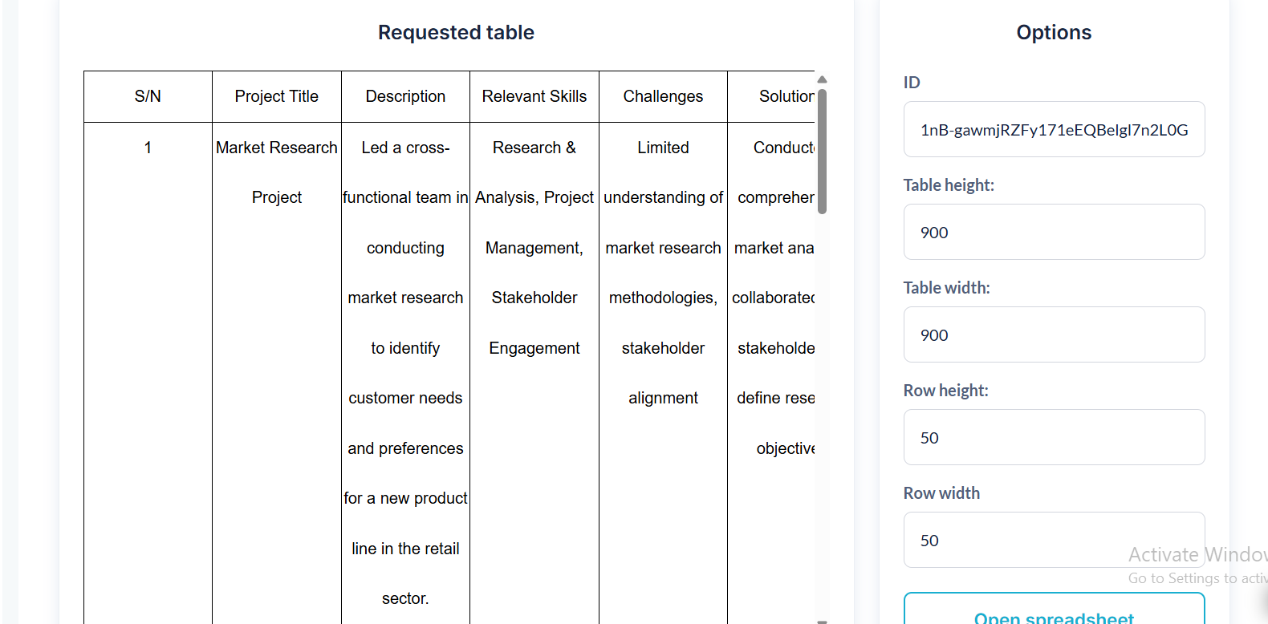Focus the ID input field
Image resolution: width=1268 pixels, height=624 pixels.
click(1054, 130)
